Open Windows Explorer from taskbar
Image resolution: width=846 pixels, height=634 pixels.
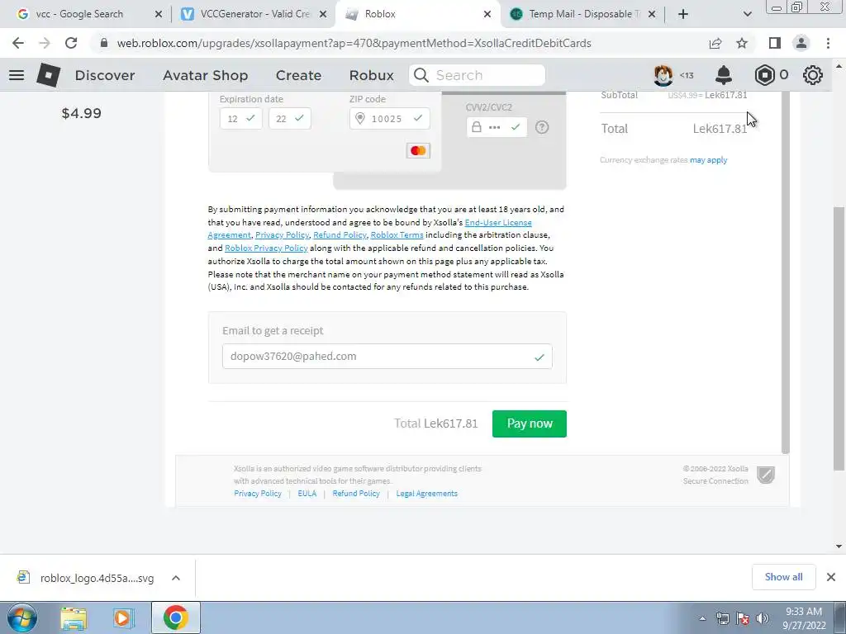pyautogui.click(x=74, y=618)
